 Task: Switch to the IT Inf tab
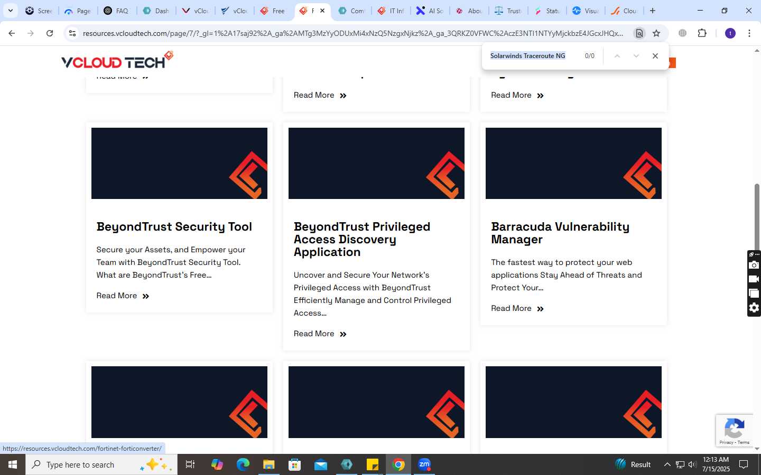pyautogui.click(x=391, y=11)
